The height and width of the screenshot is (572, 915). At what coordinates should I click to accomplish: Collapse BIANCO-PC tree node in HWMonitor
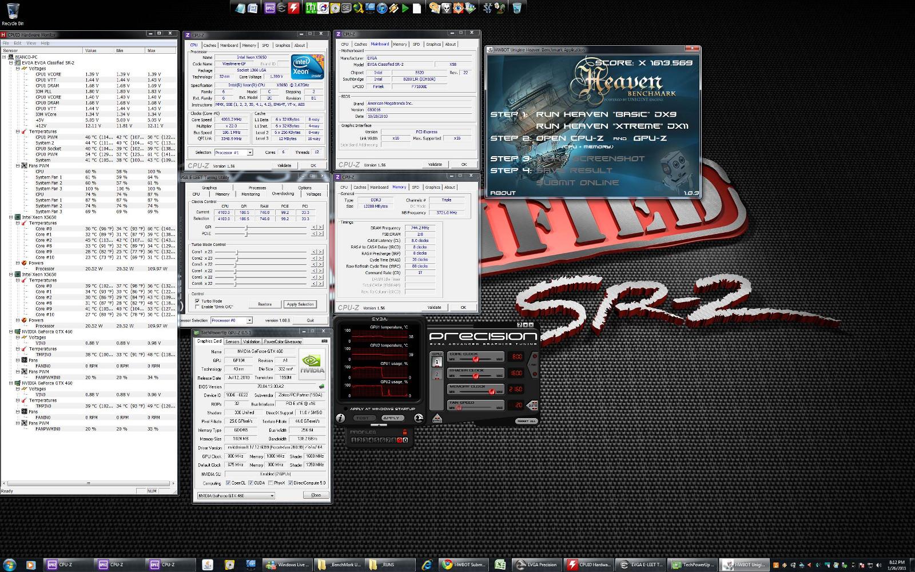[4, 57]
